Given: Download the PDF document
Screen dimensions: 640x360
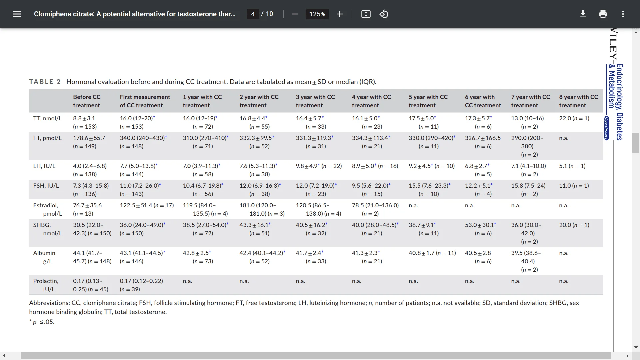Looking at the screenshot, I should [583, 14].
